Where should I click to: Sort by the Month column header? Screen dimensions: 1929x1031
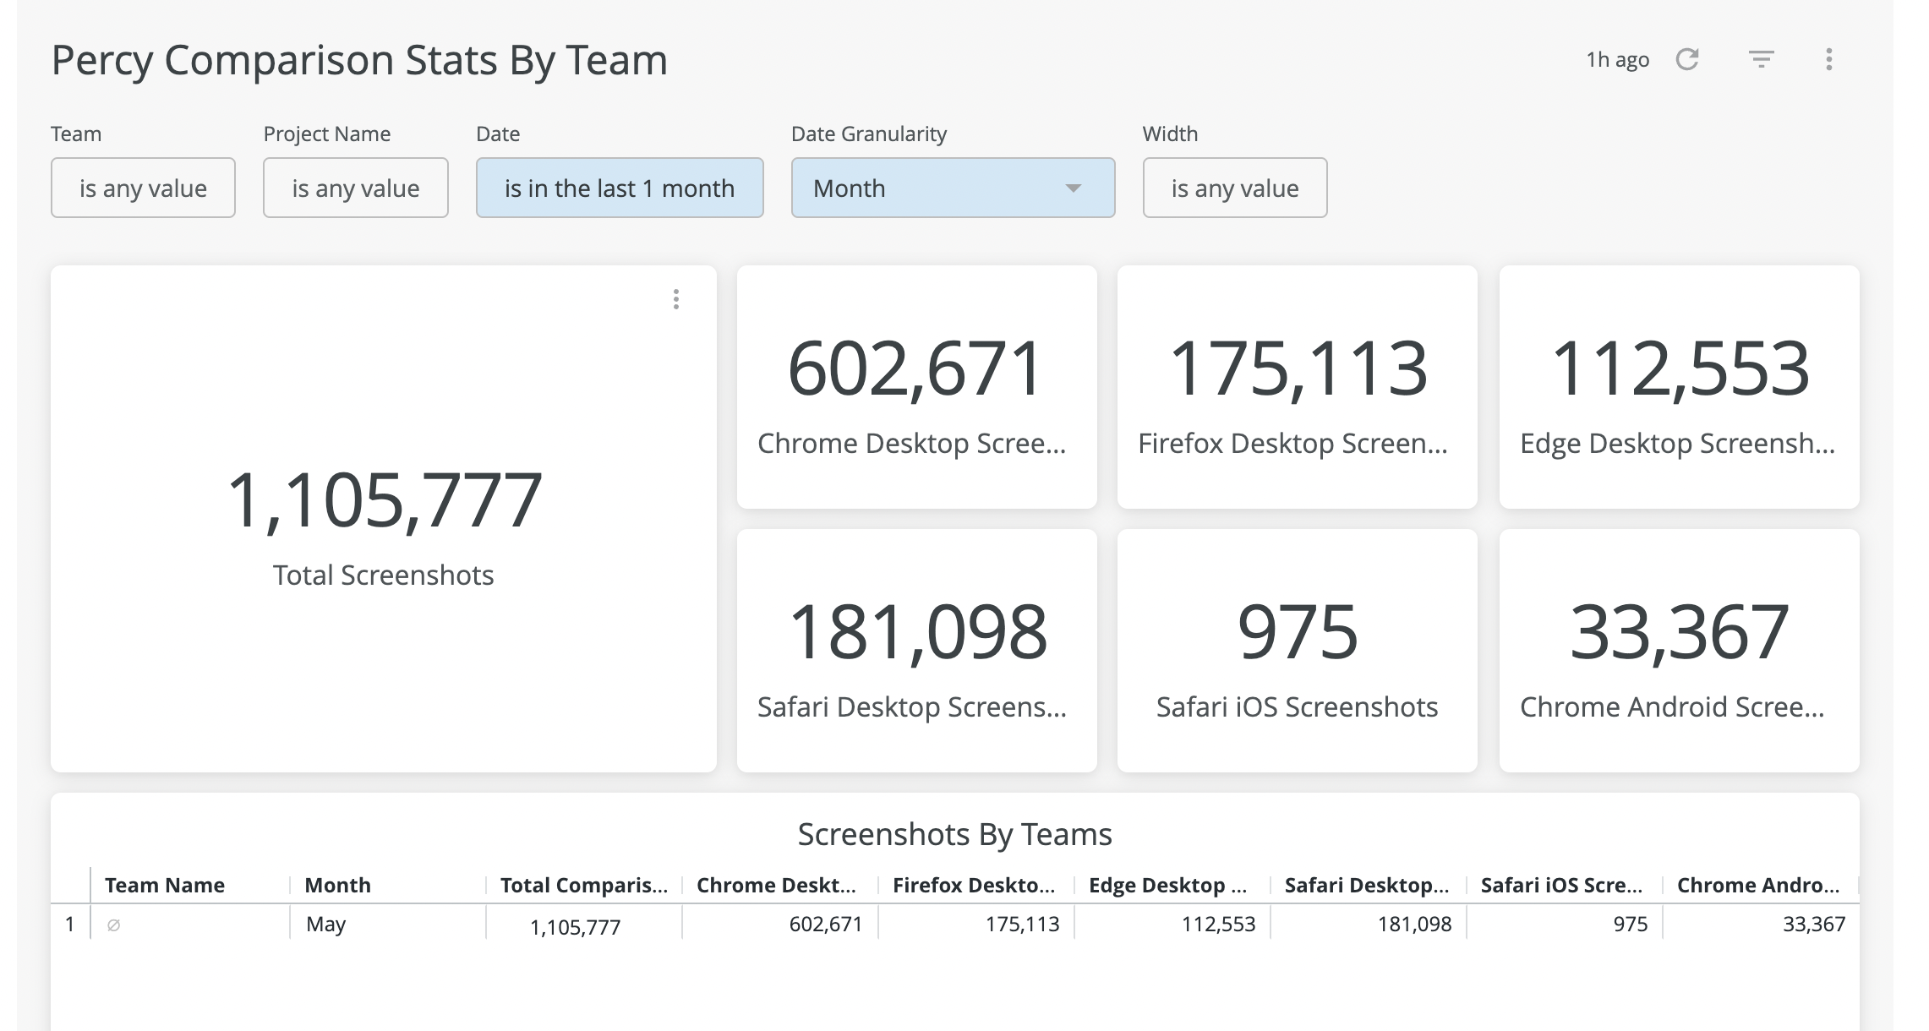pyautogui.click(x=337, y=885)
